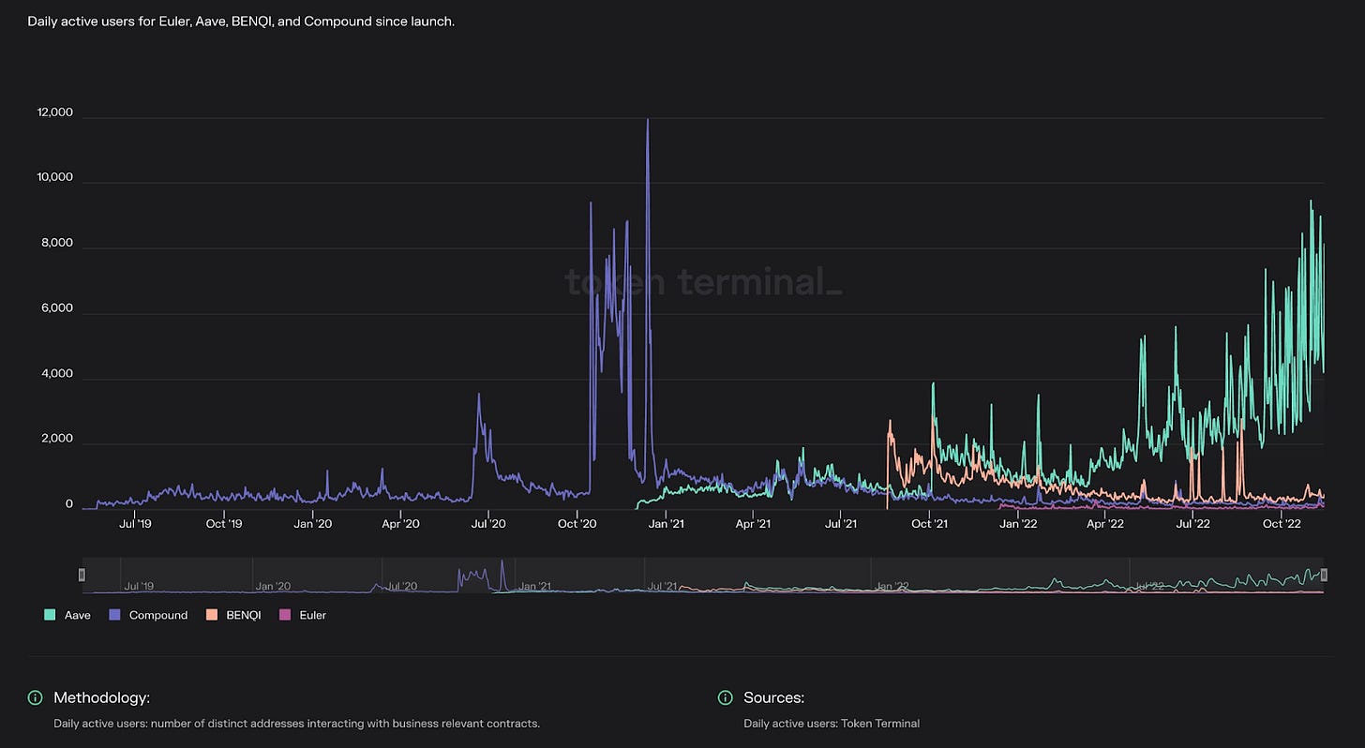
Task: Click the info icon beside Sources
Action: pyautogui.click(x=725, y=697)
